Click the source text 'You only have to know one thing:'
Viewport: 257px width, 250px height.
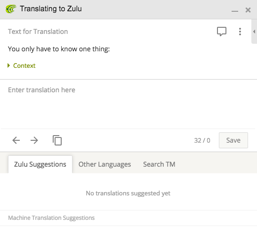59,49
